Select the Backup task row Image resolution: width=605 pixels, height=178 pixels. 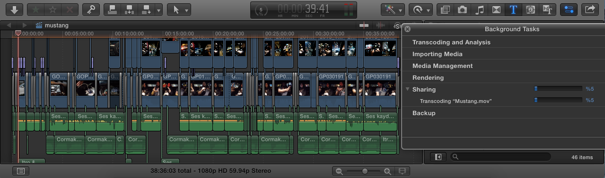tap(503, 113)
